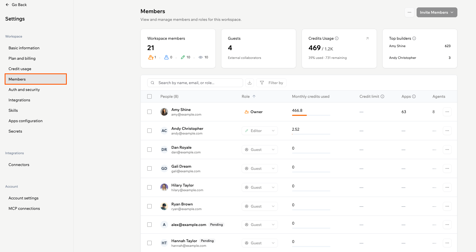Open the row actions menu for alex@example.com
The width and height of the screenshot is (476, 252).
447,225
